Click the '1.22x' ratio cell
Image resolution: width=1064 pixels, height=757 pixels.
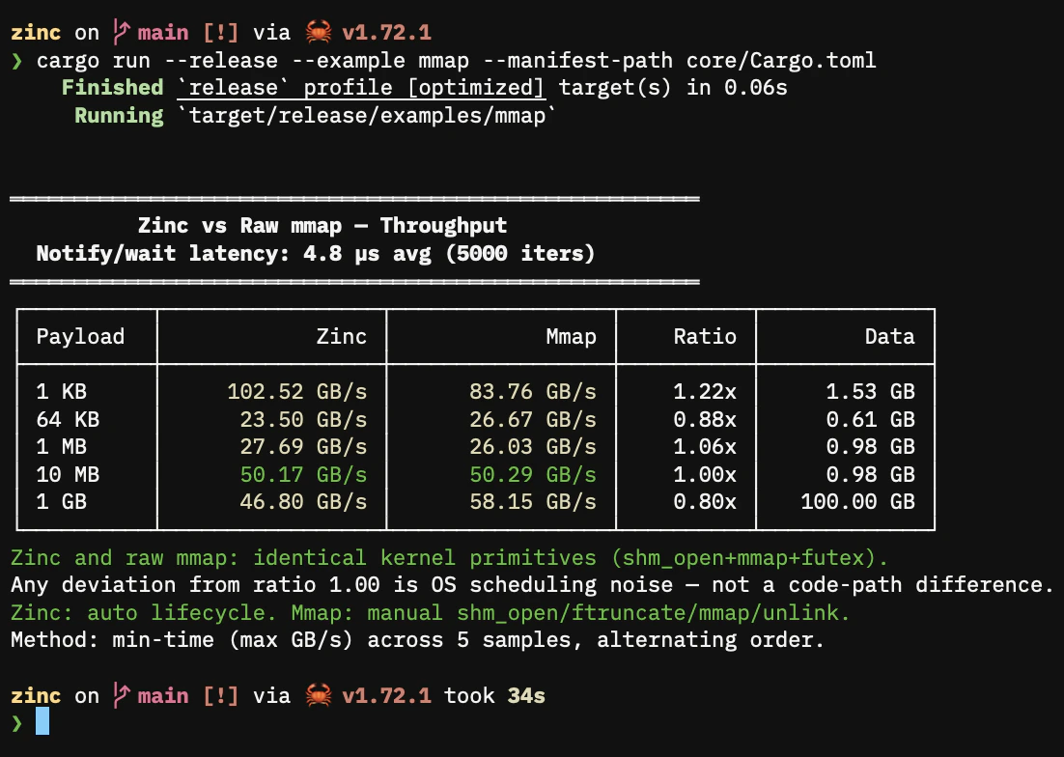(705, 391)
